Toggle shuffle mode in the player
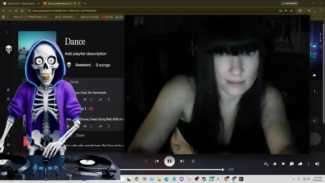The width and height of the screenshot is (325, 183). coord(145,161)
